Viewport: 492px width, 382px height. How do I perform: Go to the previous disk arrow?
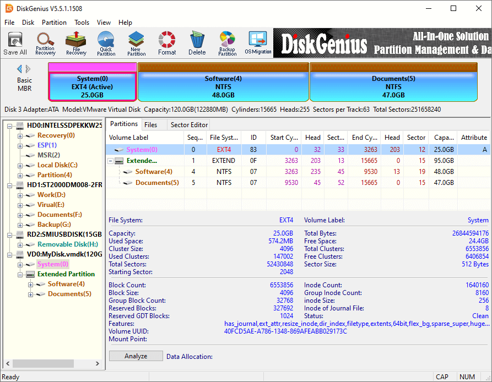tap(20, 69)
